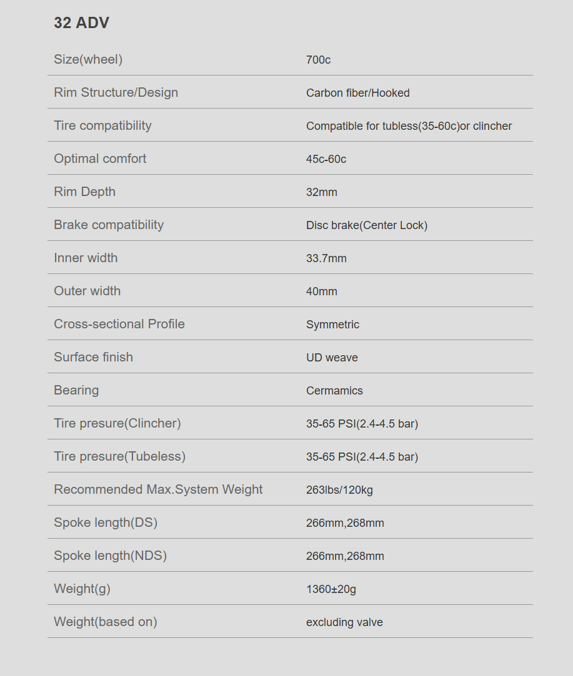Select the Spoke length(NDS) value
Image resolution: width=573 pixels, height=676 pixels.
(345, 556)
